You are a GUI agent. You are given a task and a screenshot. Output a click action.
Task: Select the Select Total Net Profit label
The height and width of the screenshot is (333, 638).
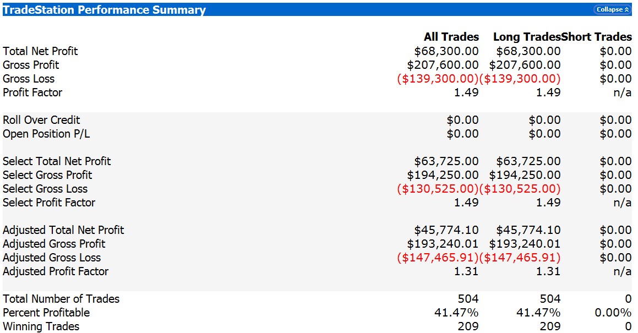[x=57, y=161]
